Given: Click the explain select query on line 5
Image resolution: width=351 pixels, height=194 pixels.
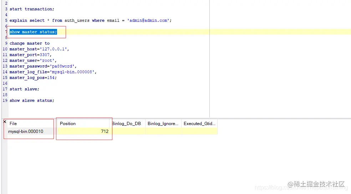Looking at the screenshot, I should (x=91, y=20).
